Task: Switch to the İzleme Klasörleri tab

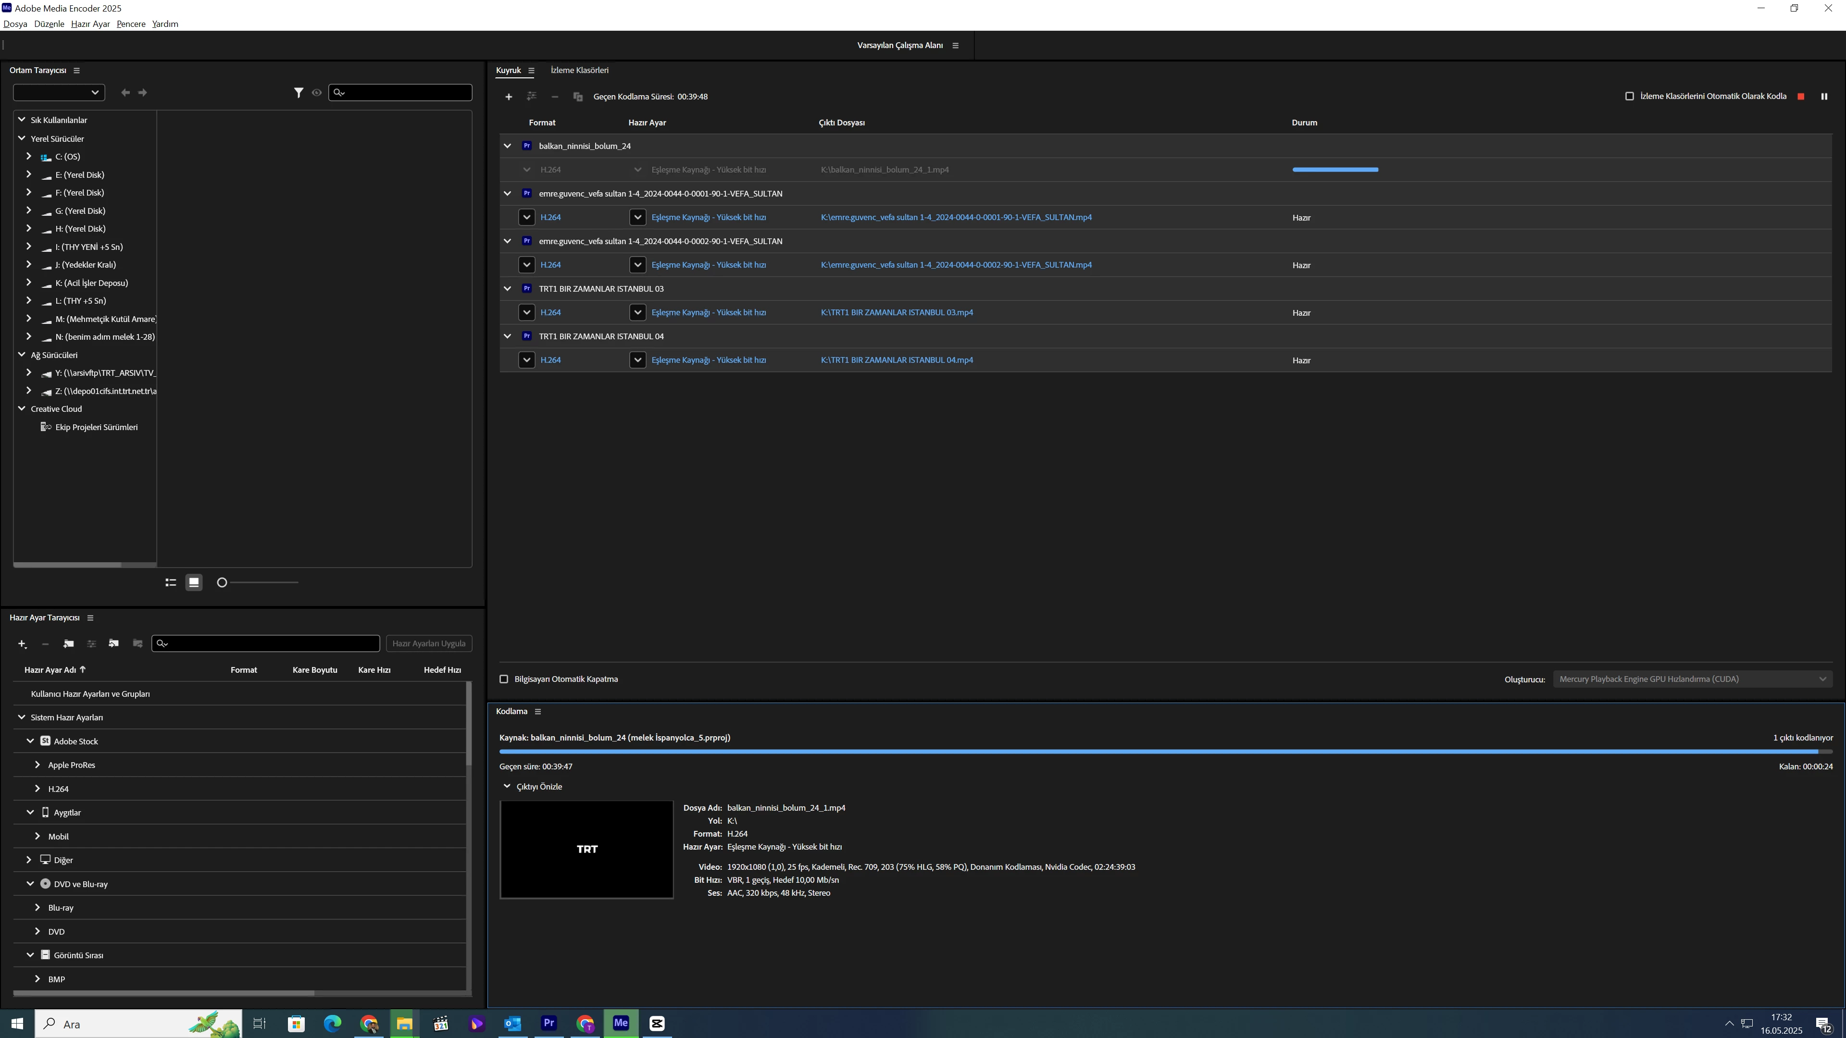Action: coord(579,70)
